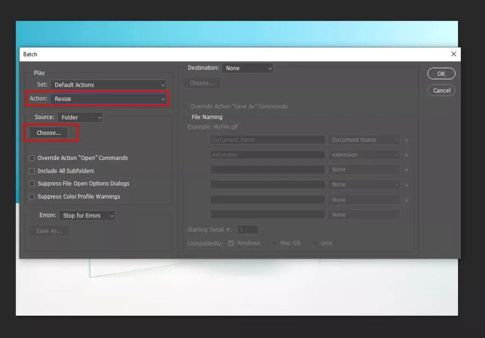
Task: Open the Action dropdown showing Resize
Action: [x=108, y=99]
